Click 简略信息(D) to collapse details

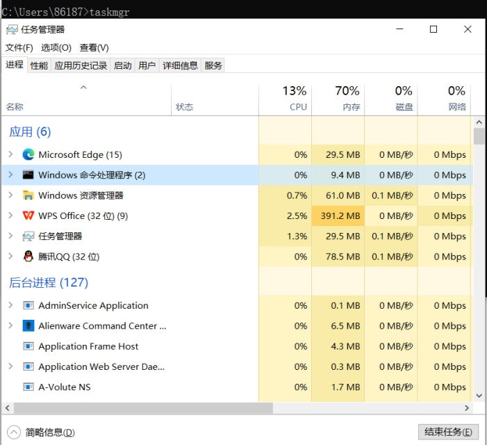(x=41, y=432)
